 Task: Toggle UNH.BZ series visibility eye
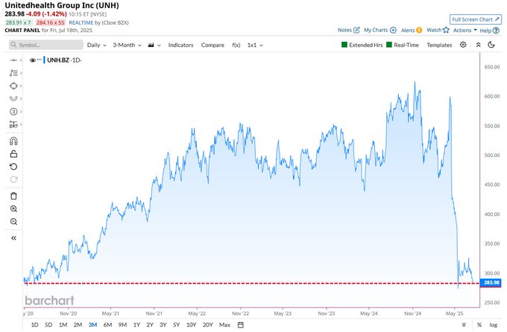click(32, 60)
